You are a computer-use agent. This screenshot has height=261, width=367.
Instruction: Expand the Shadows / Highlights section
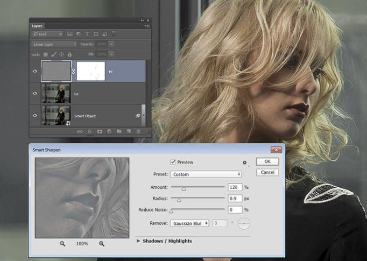[139, 241]
